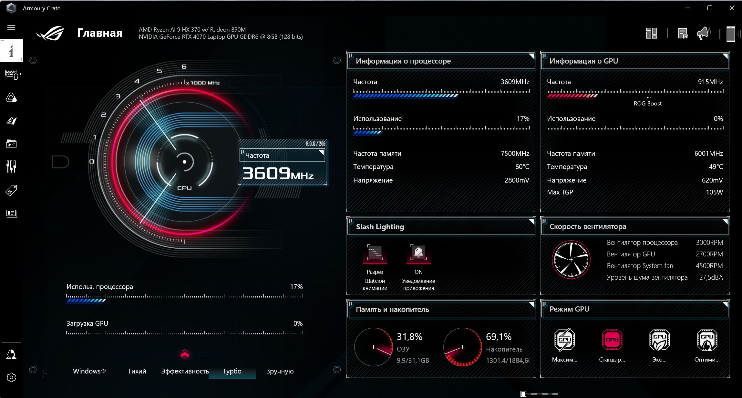This screenshot has width=742, height=398.
Task: Expand the Скорость вентилятора panel corner
Action: coord(725,222)
